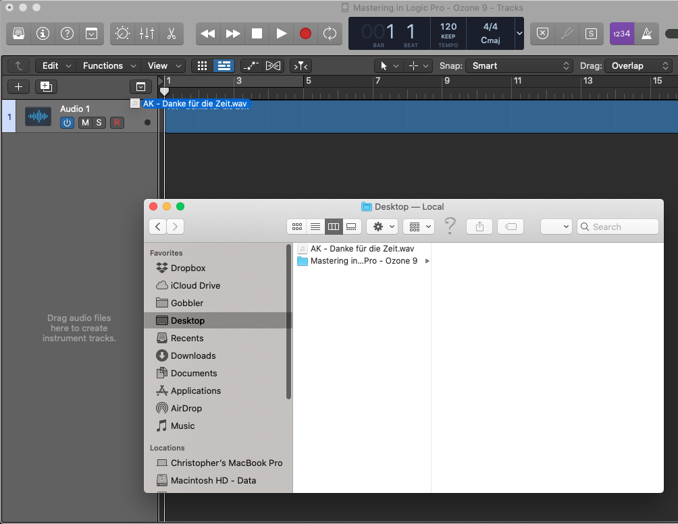Open the Functions menu
Viewport: 678px width, 524px height.
[109, 65]
